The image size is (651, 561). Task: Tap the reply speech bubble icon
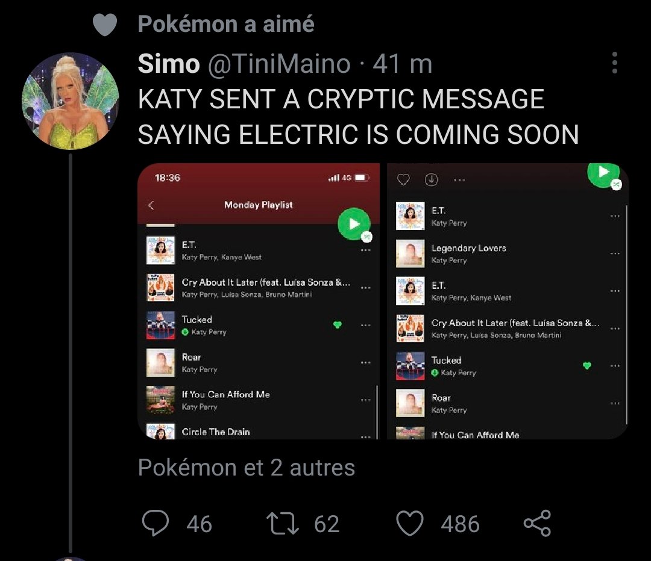156,523
